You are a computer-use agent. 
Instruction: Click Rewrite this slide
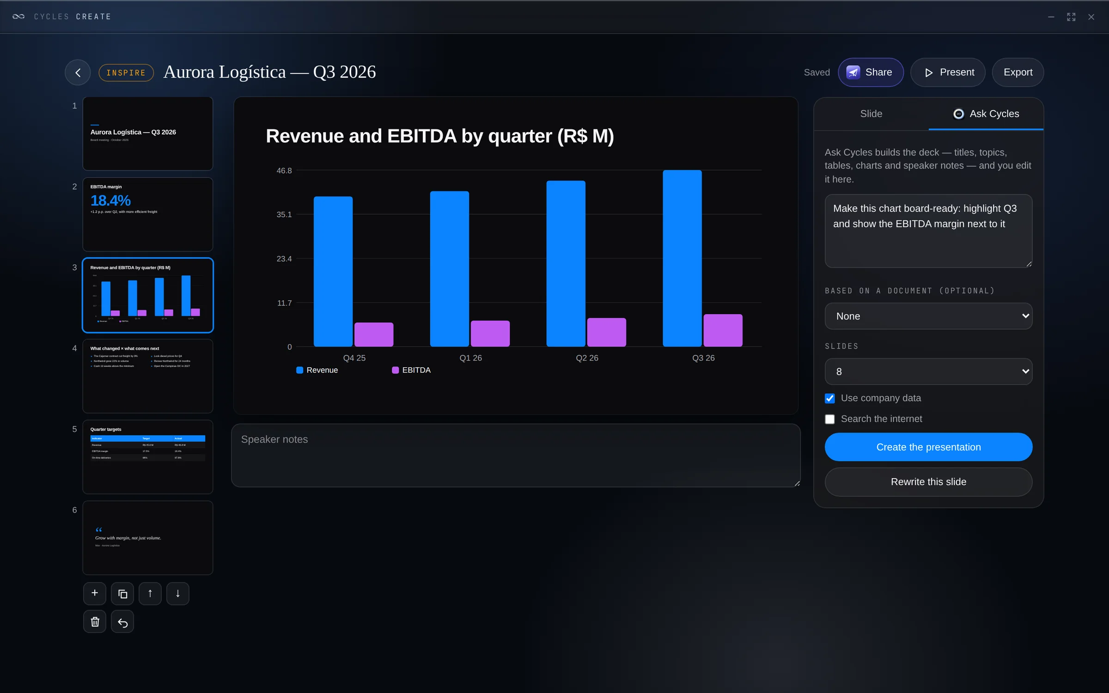[928, 482]
